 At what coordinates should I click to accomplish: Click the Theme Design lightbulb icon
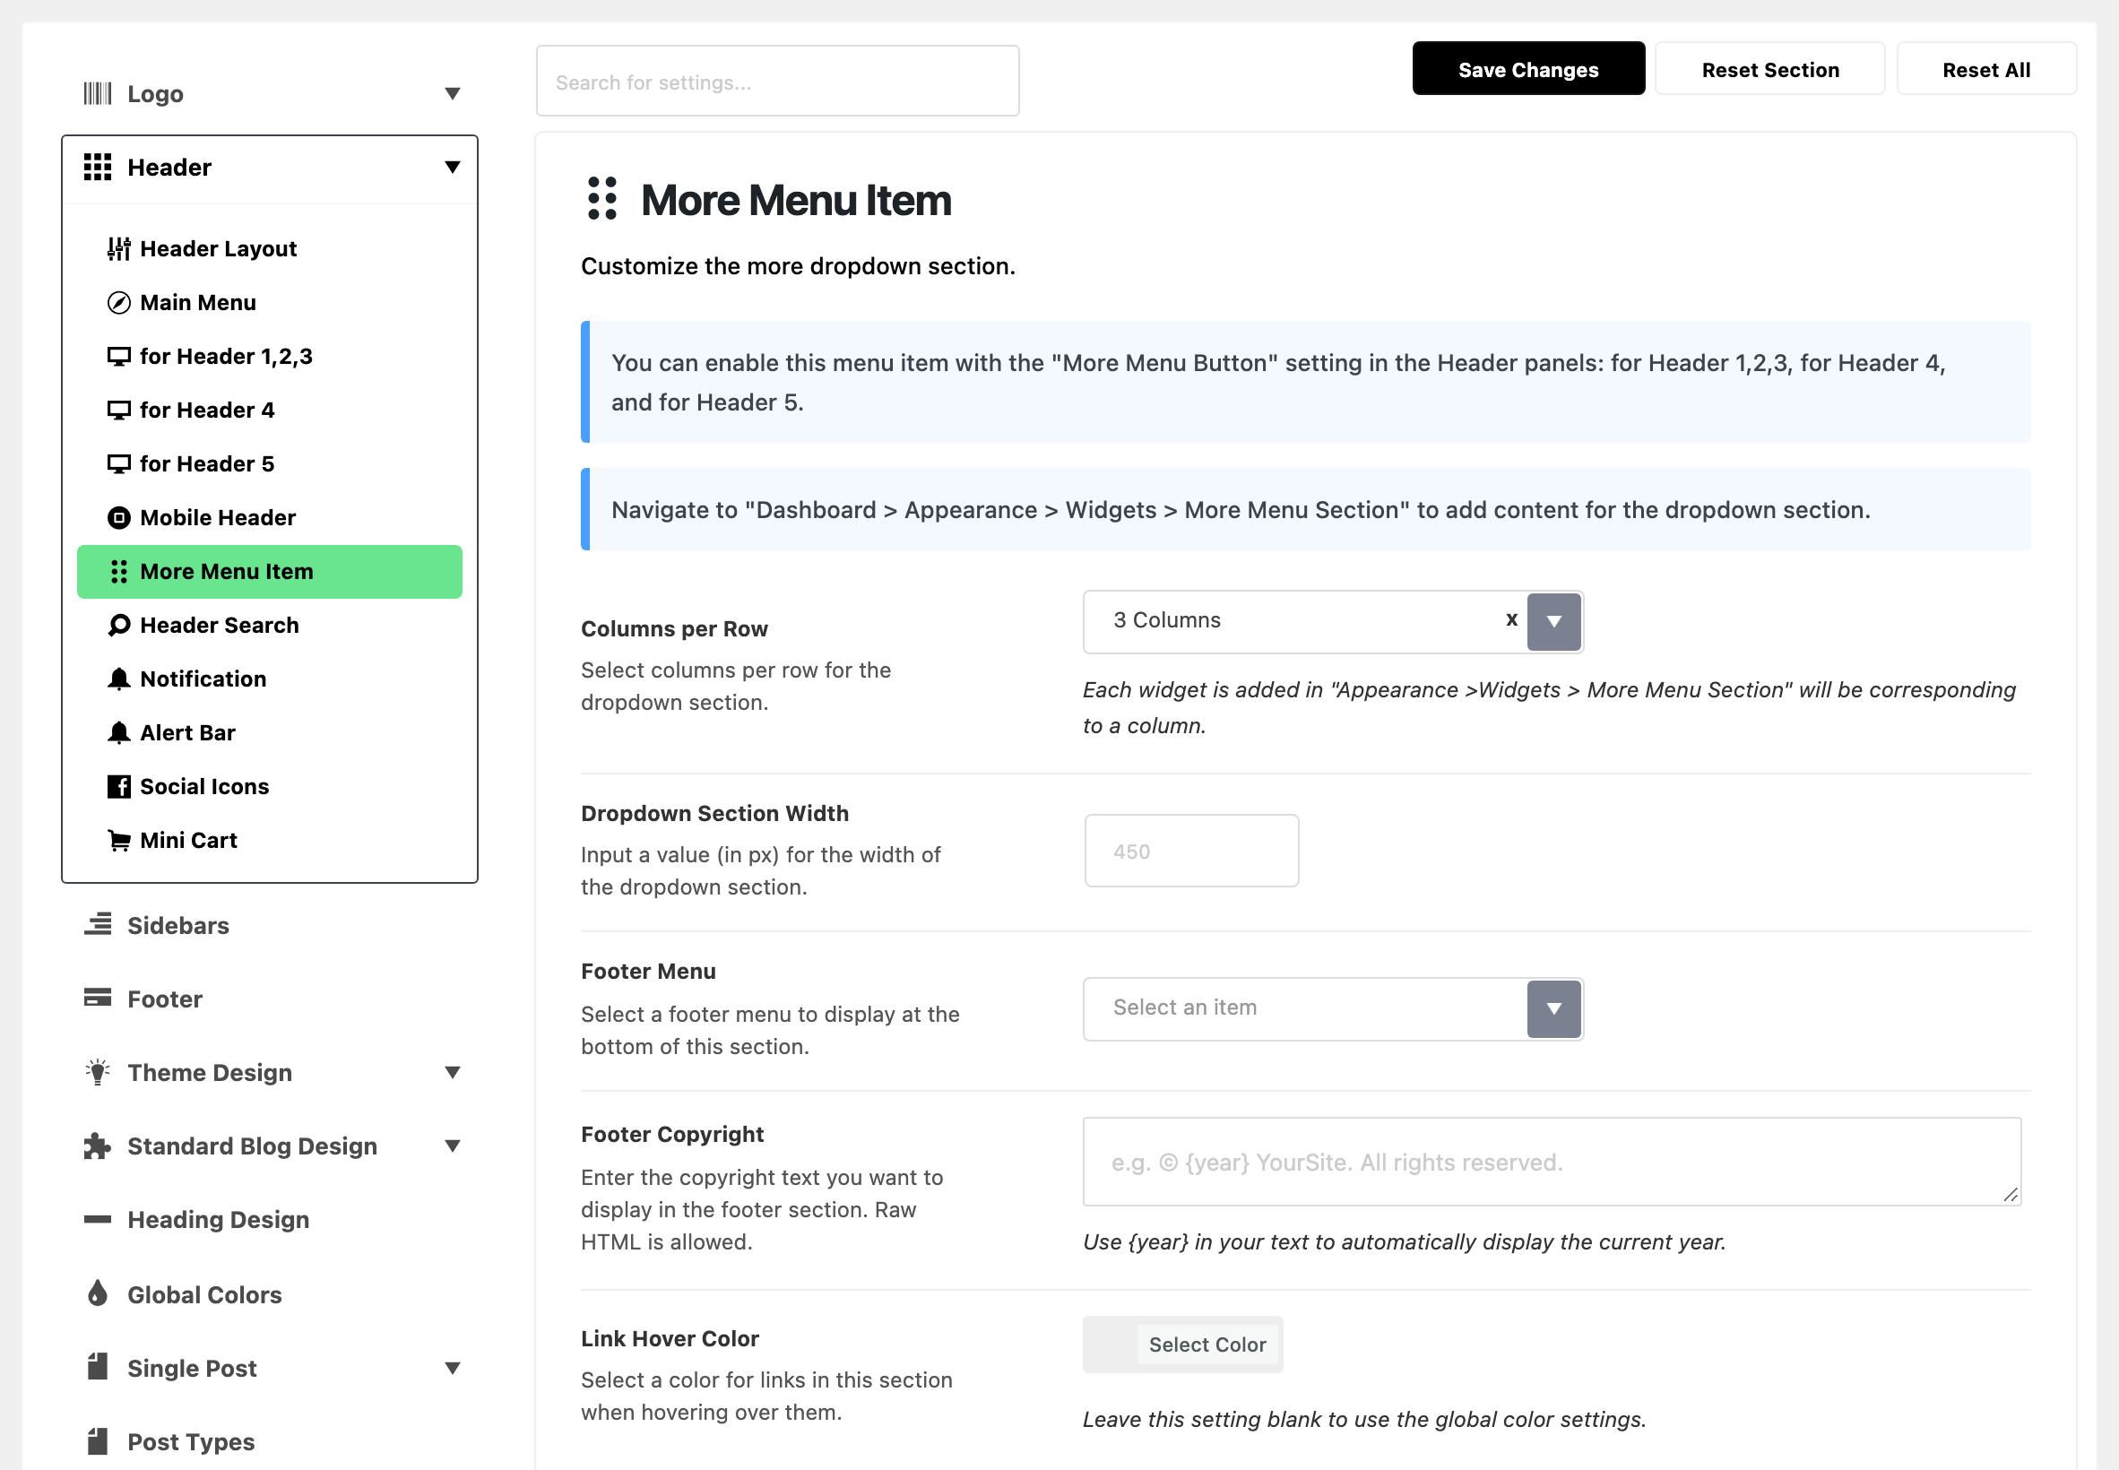tap(98, 1072)
